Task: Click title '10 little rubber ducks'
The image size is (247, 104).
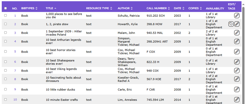Action: click(60, 89)
